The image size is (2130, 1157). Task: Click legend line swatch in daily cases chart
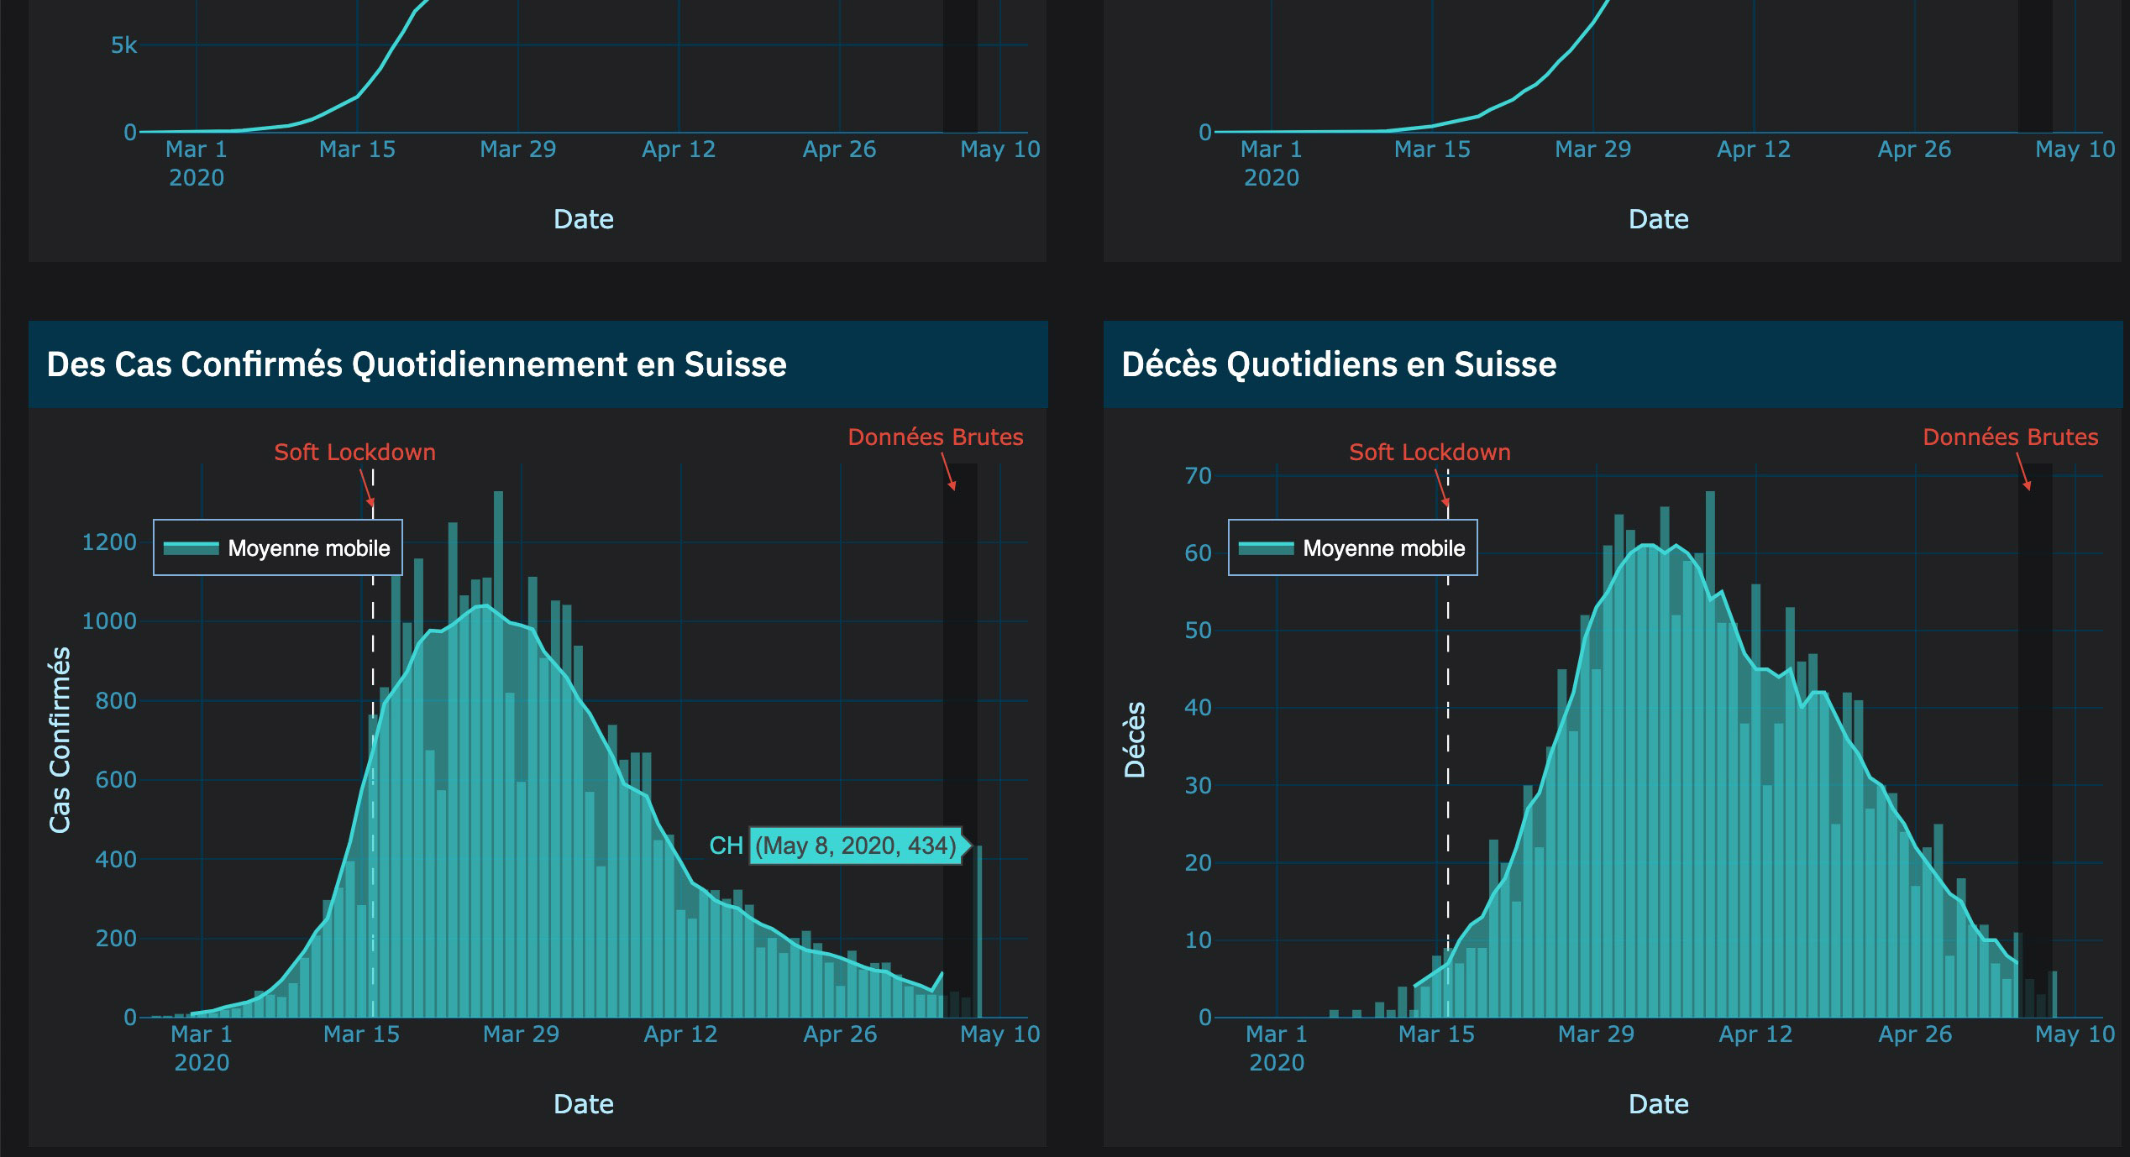191,548
